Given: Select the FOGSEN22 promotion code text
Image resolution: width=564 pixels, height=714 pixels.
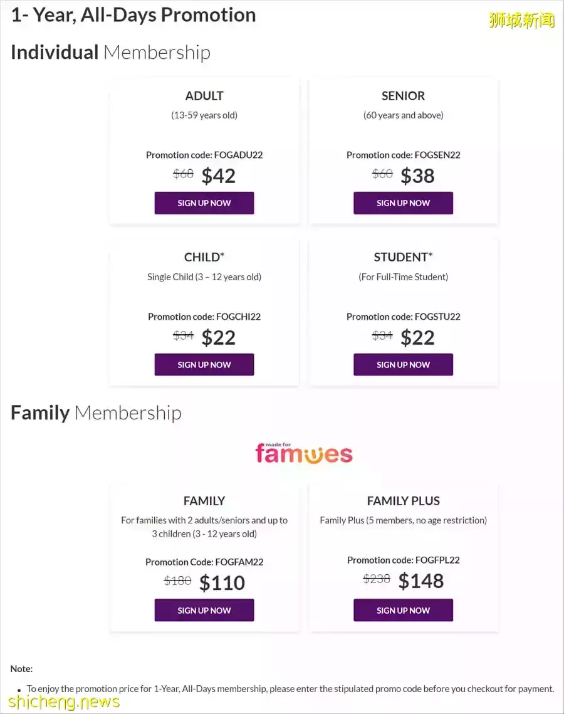Looking at the screenshot, I should click(437, 155).
